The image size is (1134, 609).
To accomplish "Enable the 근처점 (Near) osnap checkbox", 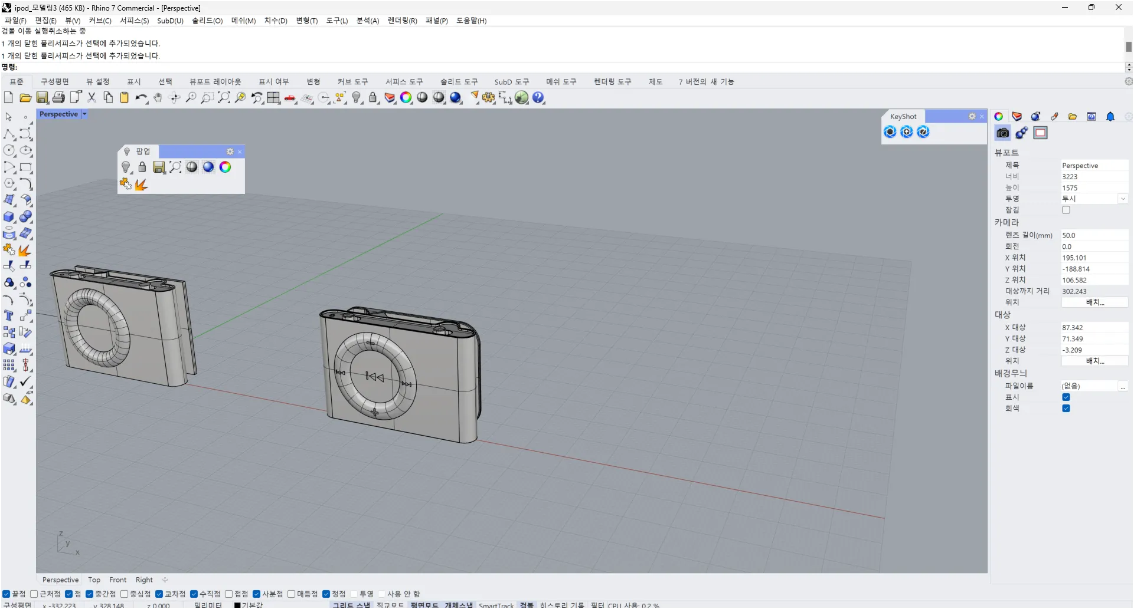I will point(34,594).
